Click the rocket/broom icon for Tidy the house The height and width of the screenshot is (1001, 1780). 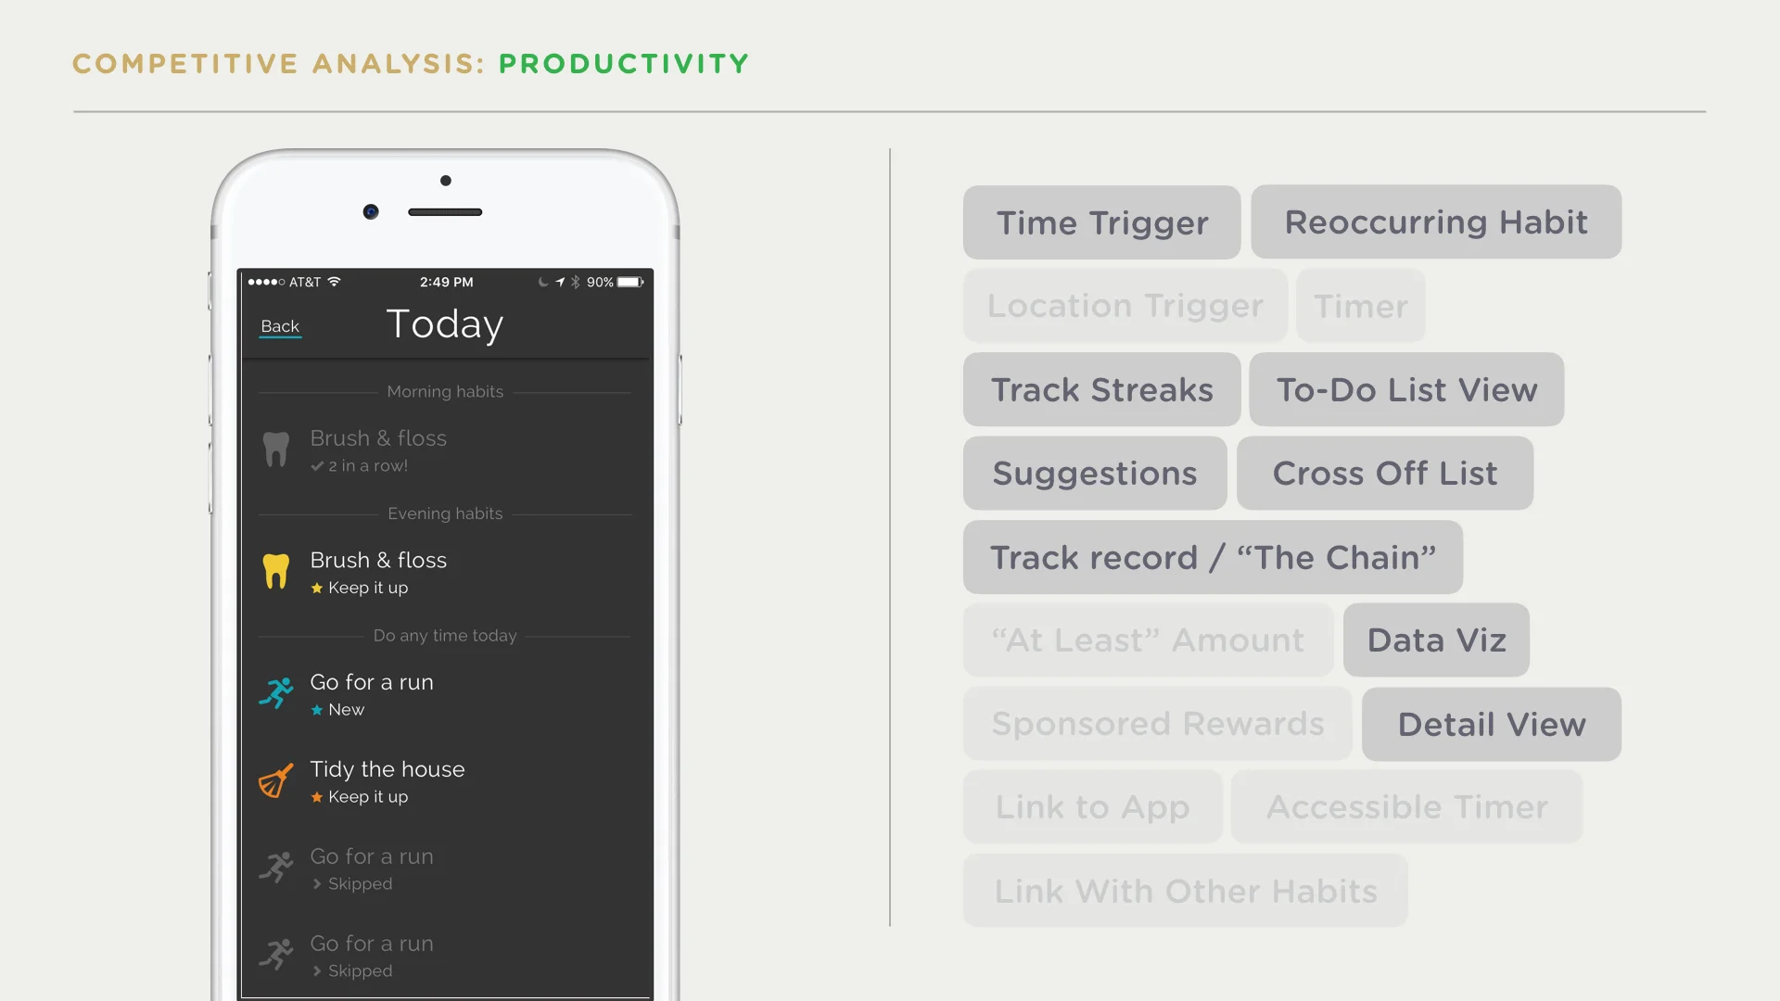(x=275, y=779)
